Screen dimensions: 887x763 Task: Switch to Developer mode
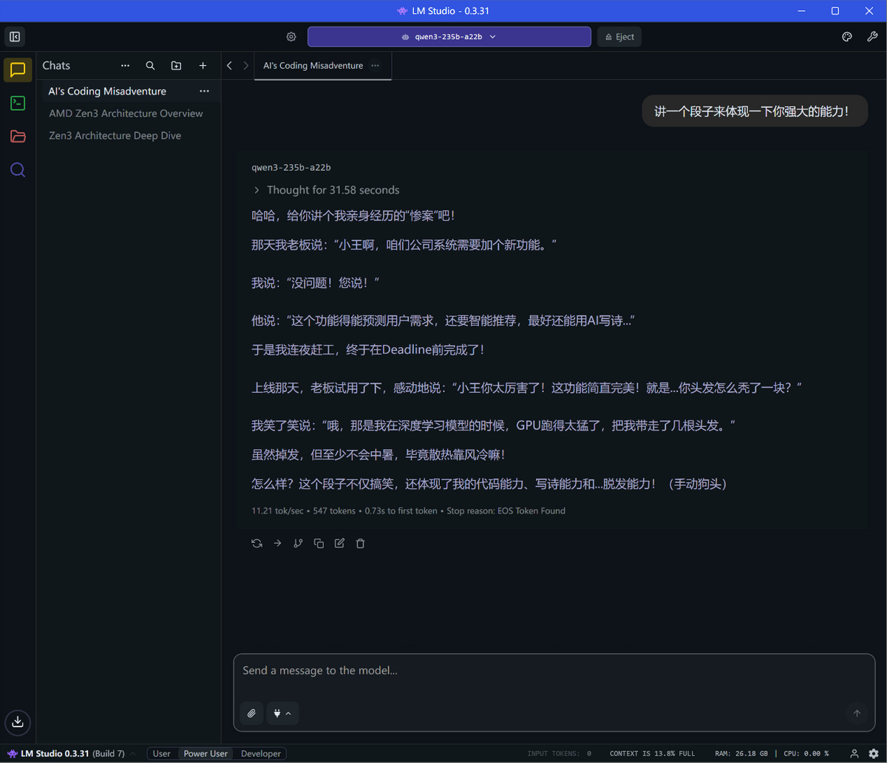click(x=261, y=753)
